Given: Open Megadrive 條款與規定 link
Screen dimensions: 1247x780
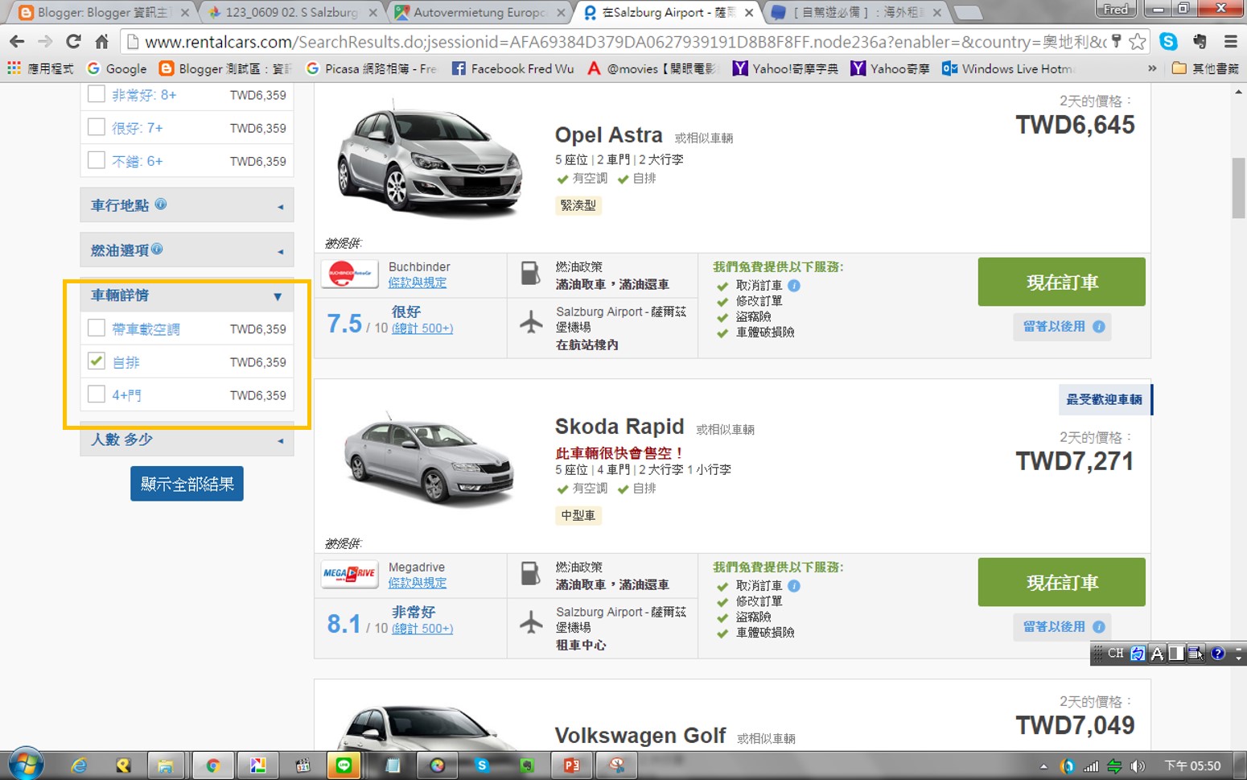Looking at the screenshot, I should [417, 583].
